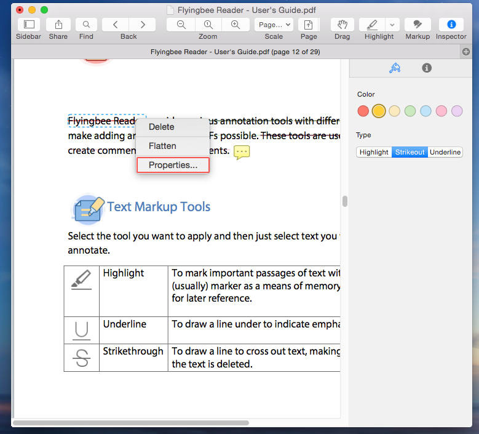This screenshot has height=434, width=479.
Task: Click the PDF icon in window title
Action: click(x=170, y=10)
